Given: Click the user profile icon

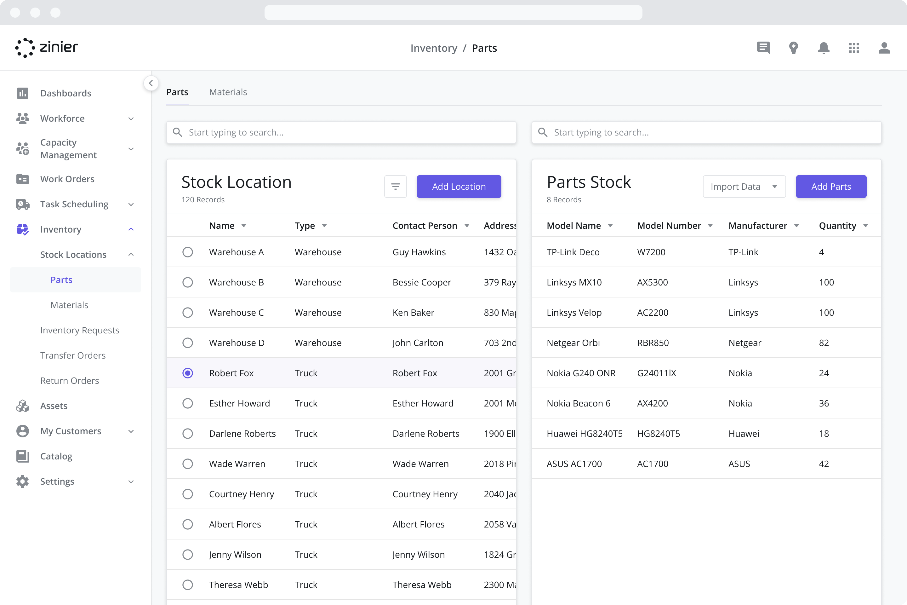Looking at the screenshot, I should pyautogui.click(x=884, y=48).
